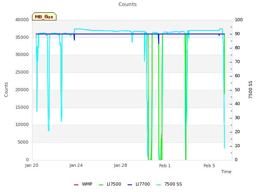The height and width of the screenshot is (192, 256).
Task: Click the 80 right axis value
Action: pyautogui.click(x=237, y=48)
